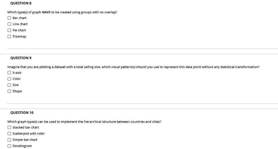Enable the Treemap checkbox

click(9, 37)
